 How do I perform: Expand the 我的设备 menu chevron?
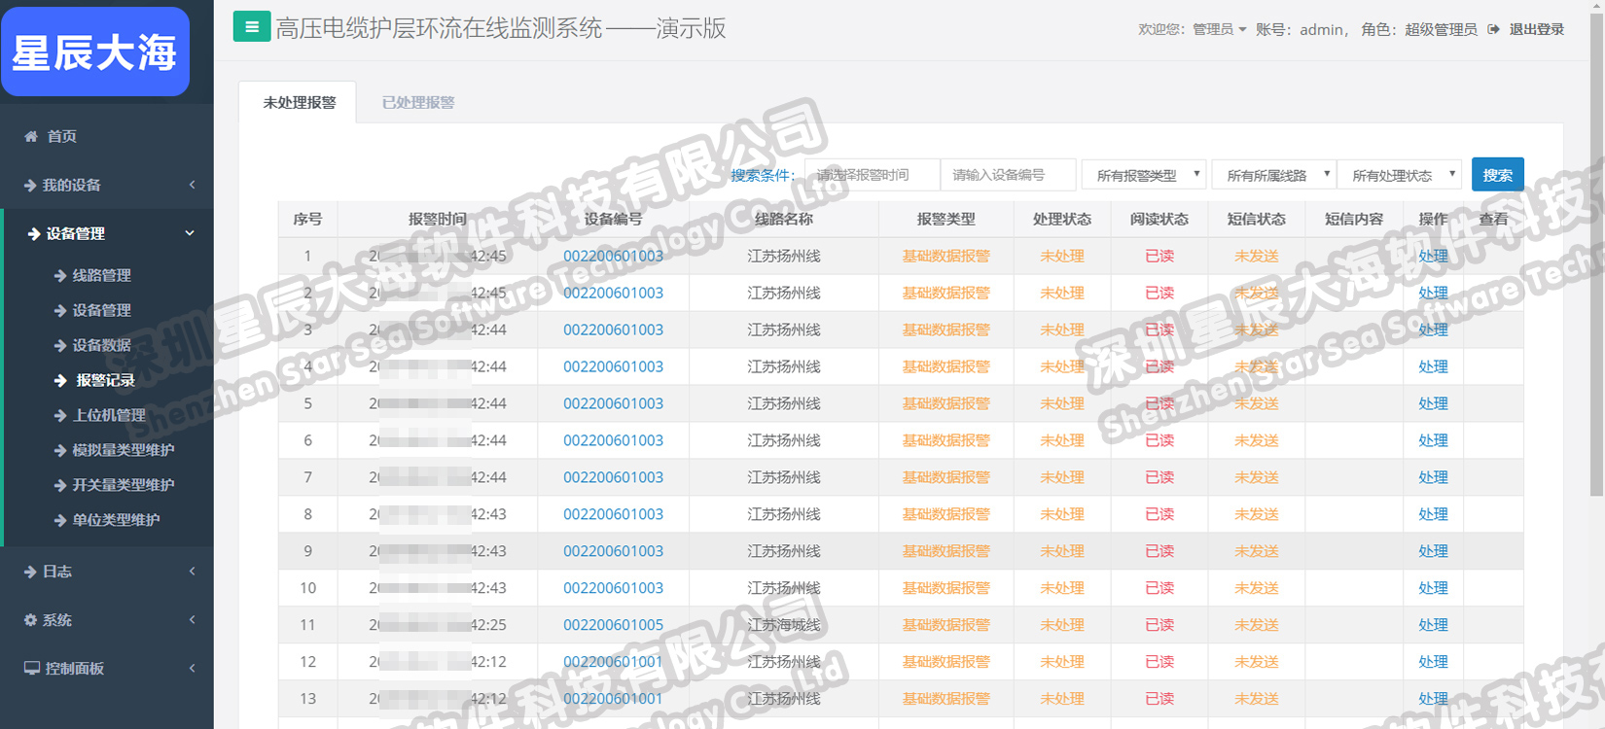[192, 185]
